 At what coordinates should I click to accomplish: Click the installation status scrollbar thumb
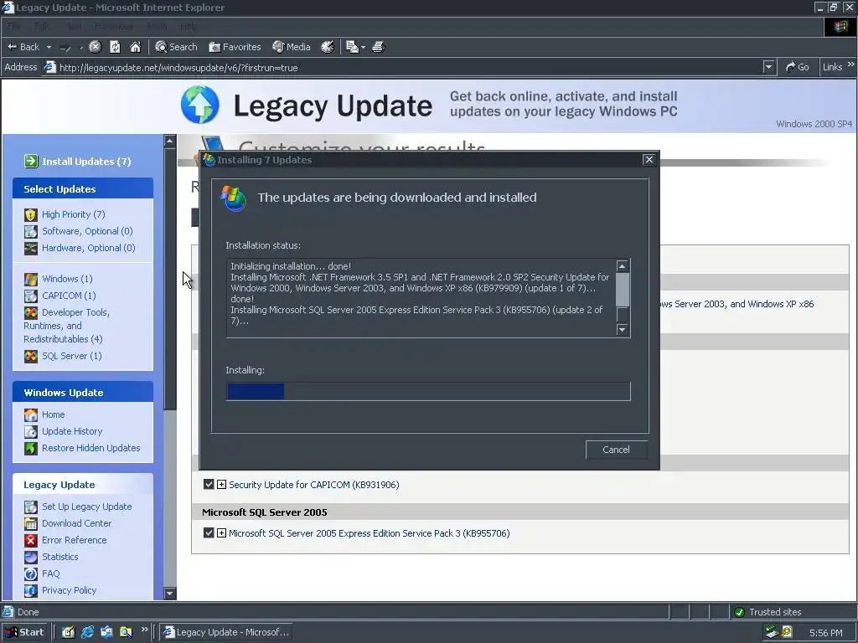coord(623,289)
